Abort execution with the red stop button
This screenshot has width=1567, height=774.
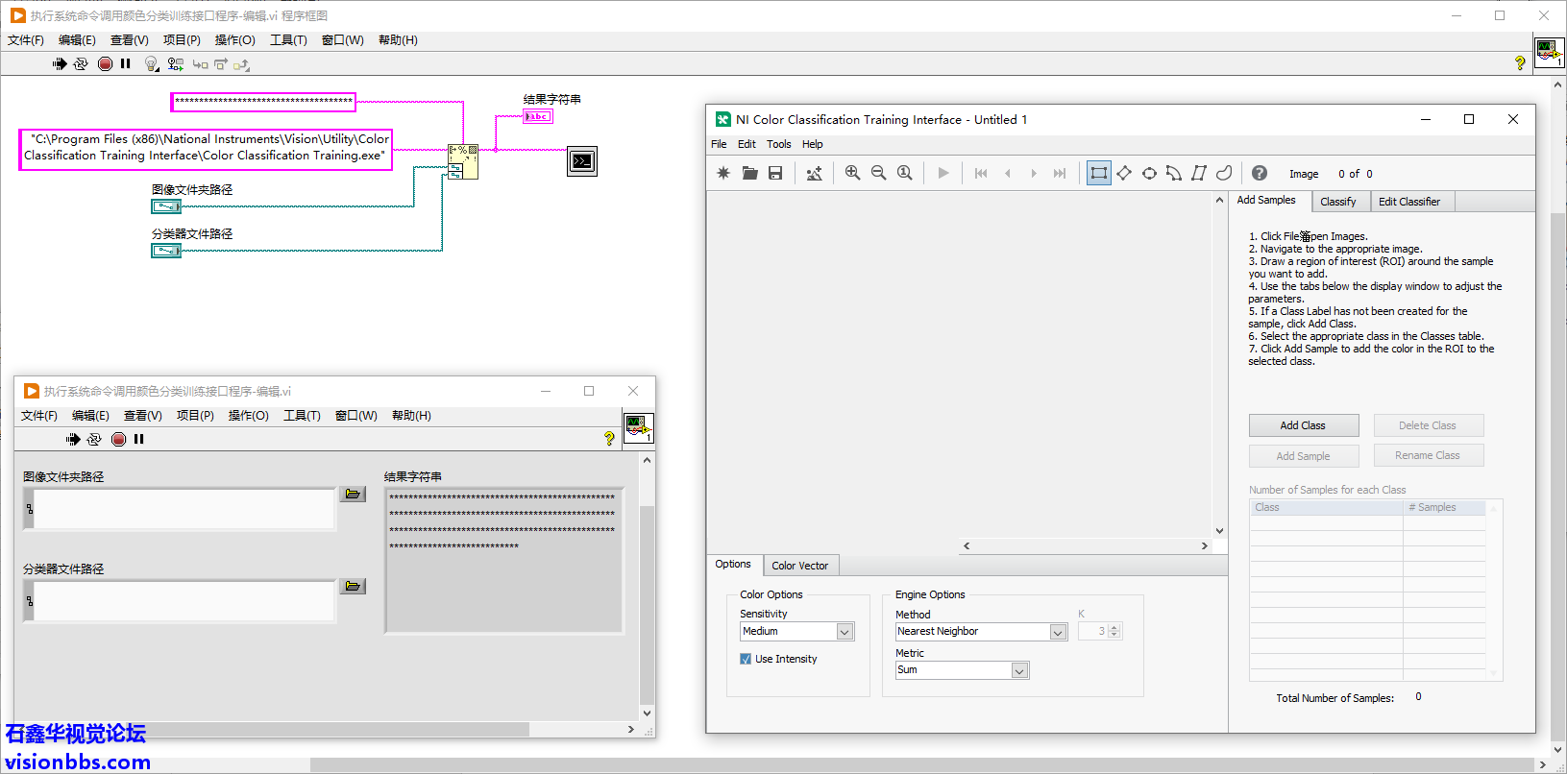pyautogui.click(x=106, y=63)
